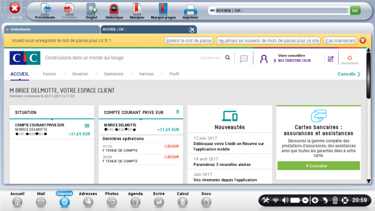Click the Wi-Fi tray icon
375x211 pixels.
(276, 200)
